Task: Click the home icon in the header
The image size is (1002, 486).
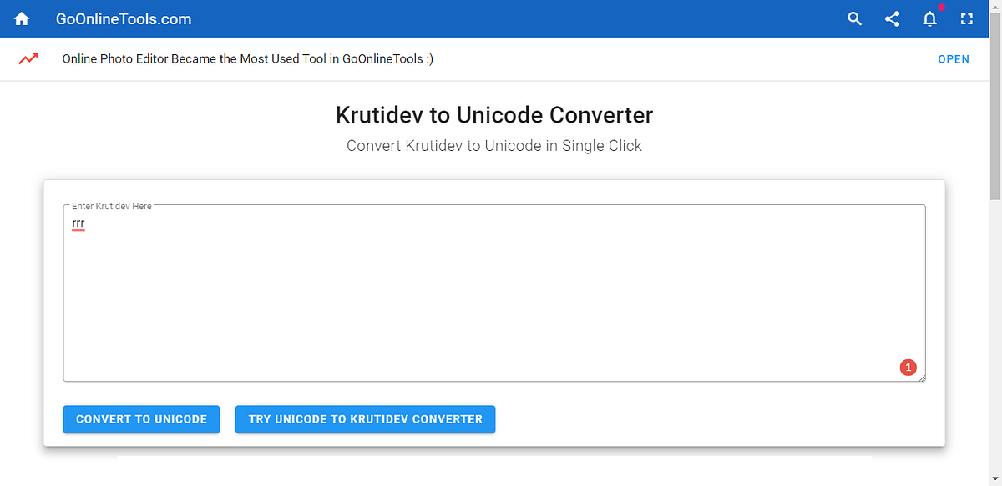Action: [21, 18]
